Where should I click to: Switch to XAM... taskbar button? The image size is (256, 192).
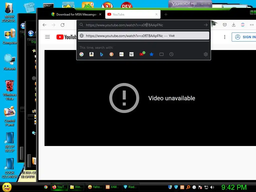coord(112,187)
